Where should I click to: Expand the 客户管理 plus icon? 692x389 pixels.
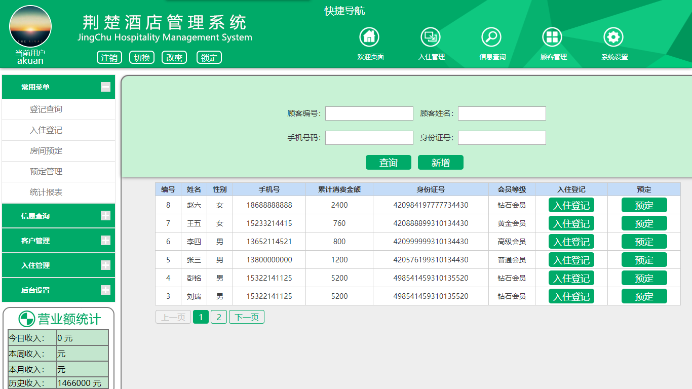coord(105,240)
